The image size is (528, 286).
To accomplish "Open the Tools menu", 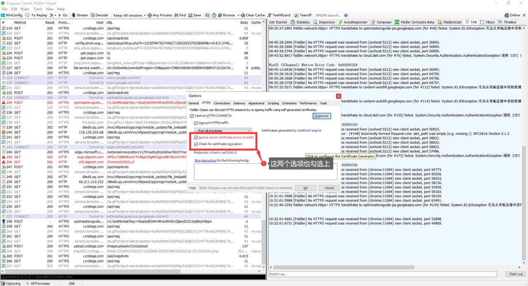I will [38, 9].
